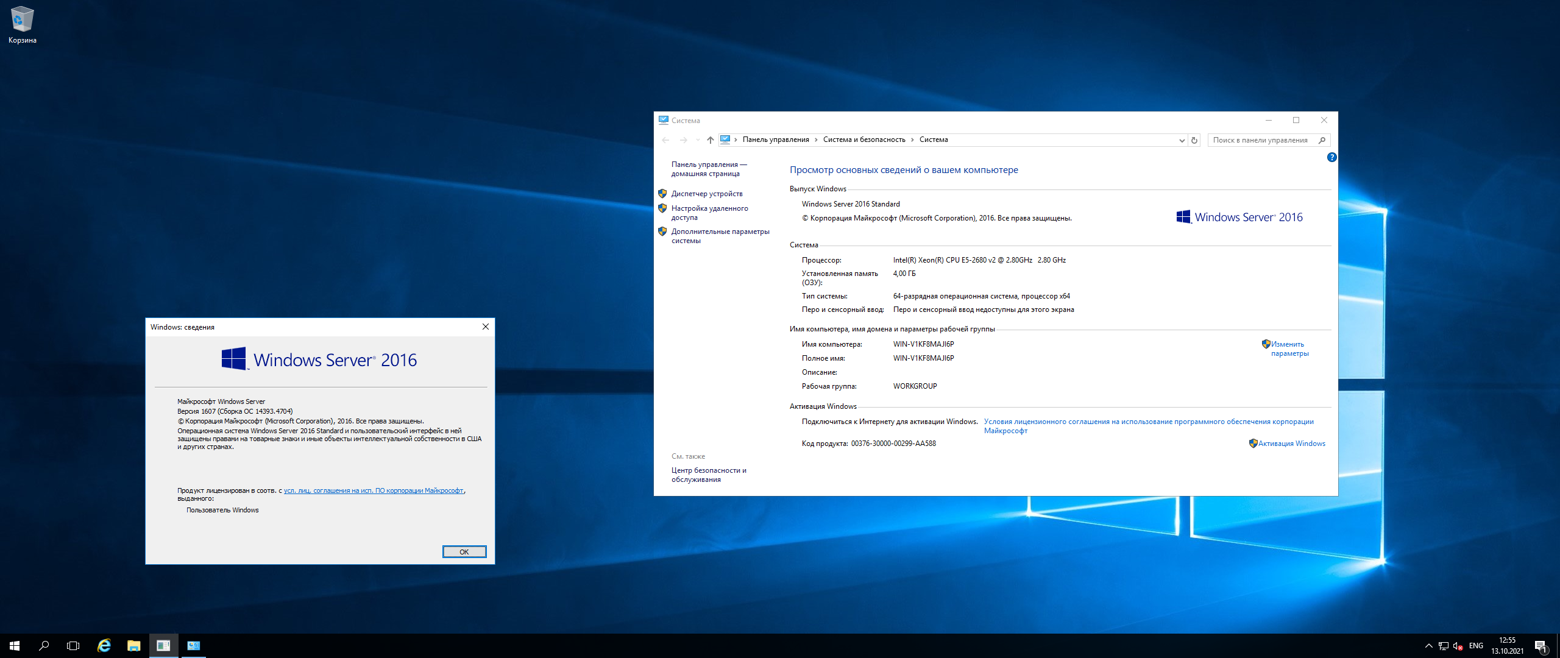Select Система breadcrumb in address bar
The height and width of the screenshot is (658, 1560).
(x=934, y=140)
